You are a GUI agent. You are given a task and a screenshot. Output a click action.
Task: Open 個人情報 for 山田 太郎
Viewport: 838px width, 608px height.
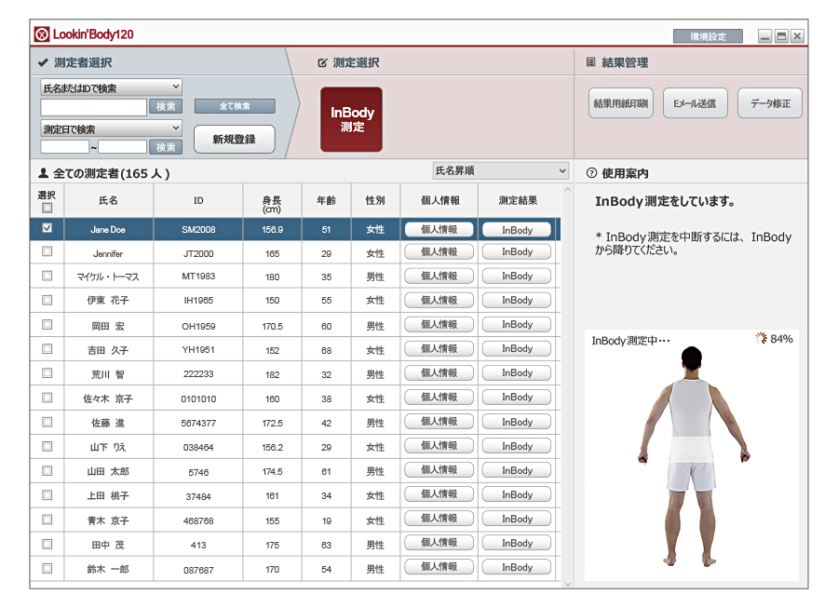(x=439, y=470)
